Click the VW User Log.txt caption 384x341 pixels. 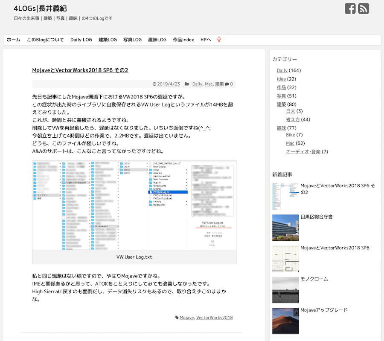[x=134, y=257]
